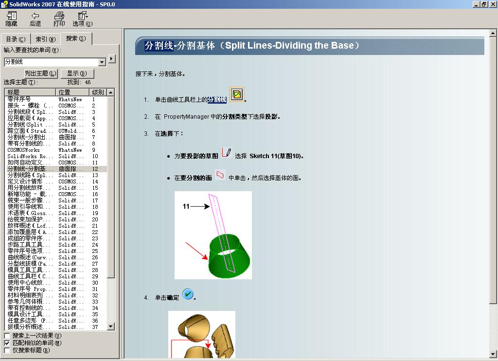The height and width of the screenshot is (361, 498).
Task: Select the topic 分割线 (Split ...
Action: pos(56,125)
